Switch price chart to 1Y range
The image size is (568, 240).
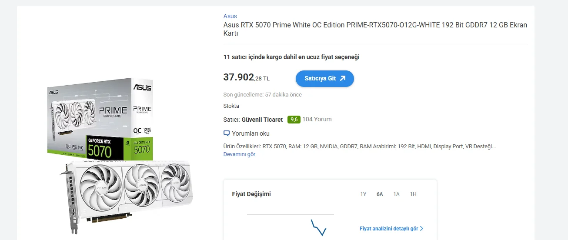click(x=363, y=194)
